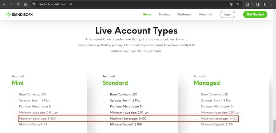
Task: Click the green Get Started button
Action: click(x=255, y=15)
